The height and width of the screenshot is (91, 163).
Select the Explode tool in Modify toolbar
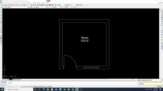pos(162,40)
